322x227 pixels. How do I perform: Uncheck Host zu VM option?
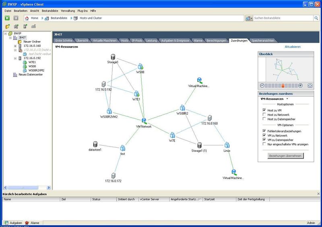point(264,110)
